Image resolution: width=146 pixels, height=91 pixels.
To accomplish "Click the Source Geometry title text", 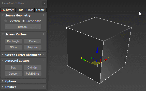I will coord(18,15).
